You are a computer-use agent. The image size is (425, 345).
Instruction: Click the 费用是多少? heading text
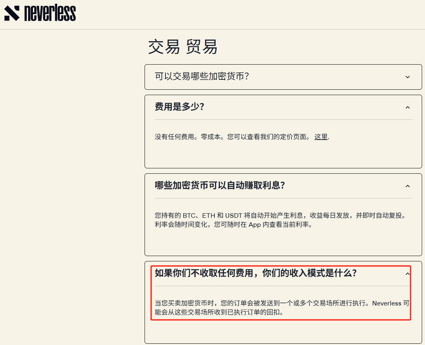180,107
